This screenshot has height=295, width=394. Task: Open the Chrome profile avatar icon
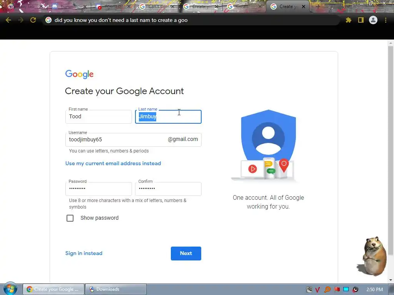pyautogui.click(x=373, y=20)
